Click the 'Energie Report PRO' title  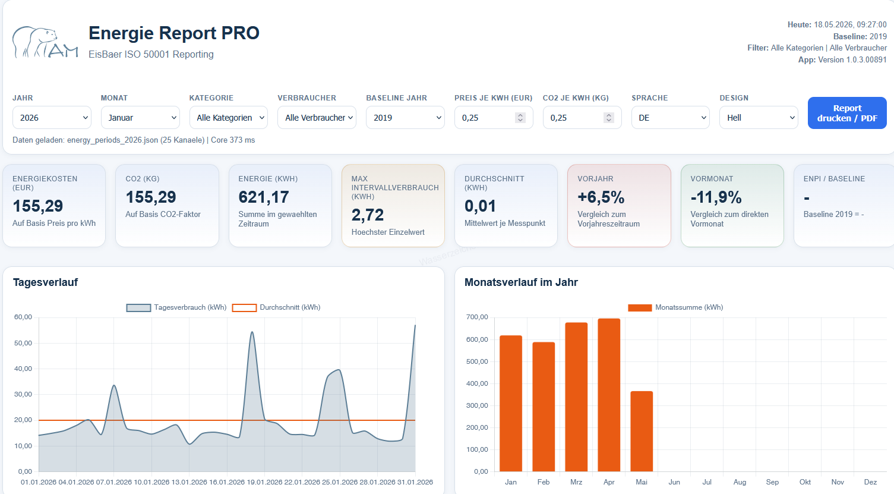pos(174,33)
